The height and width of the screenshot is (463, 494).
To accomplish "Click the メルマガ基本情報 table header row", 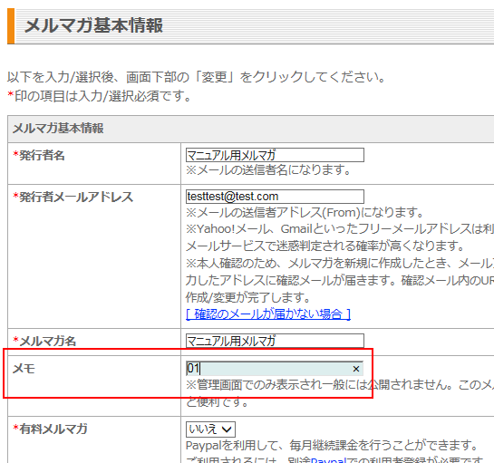I will (251, 129).
